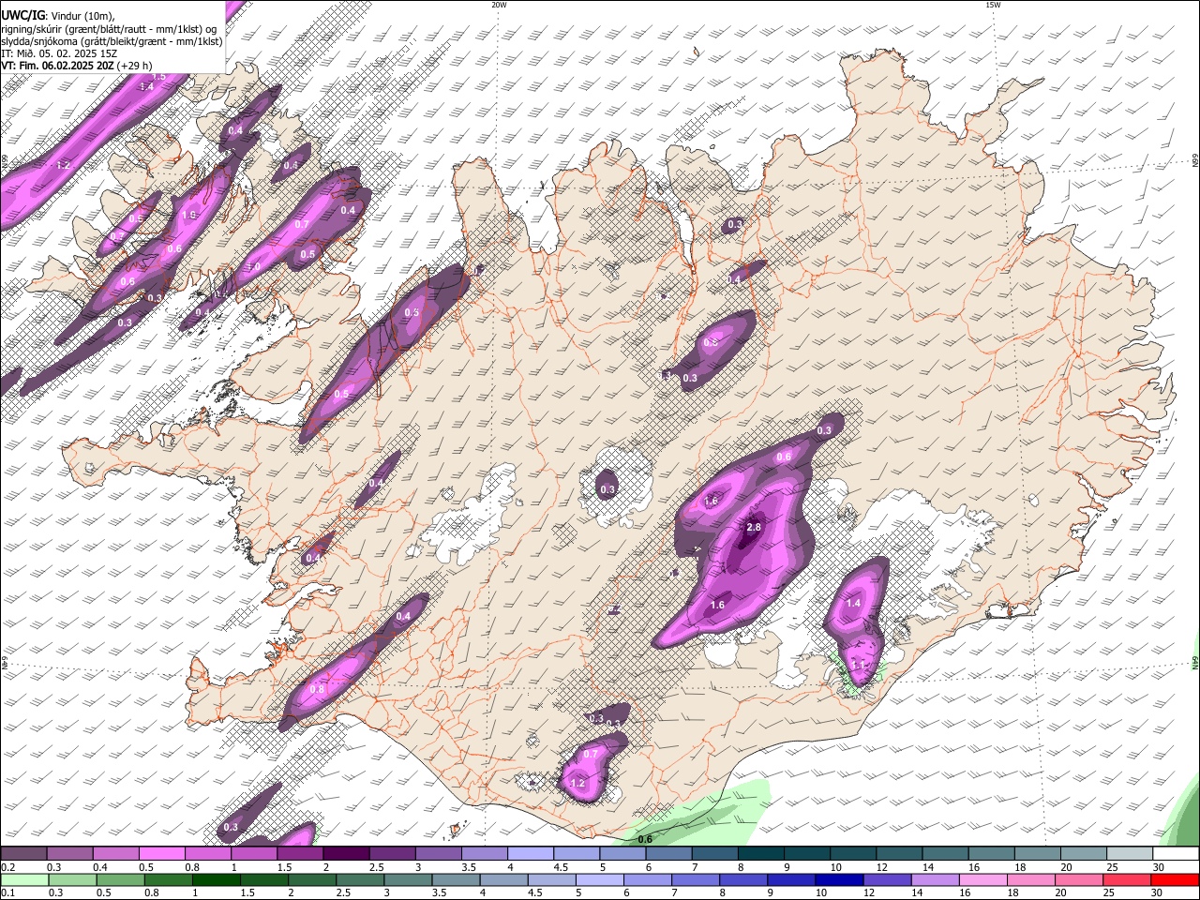Click lower legend swatch between 7 and 8

click(x=695, y=880)
